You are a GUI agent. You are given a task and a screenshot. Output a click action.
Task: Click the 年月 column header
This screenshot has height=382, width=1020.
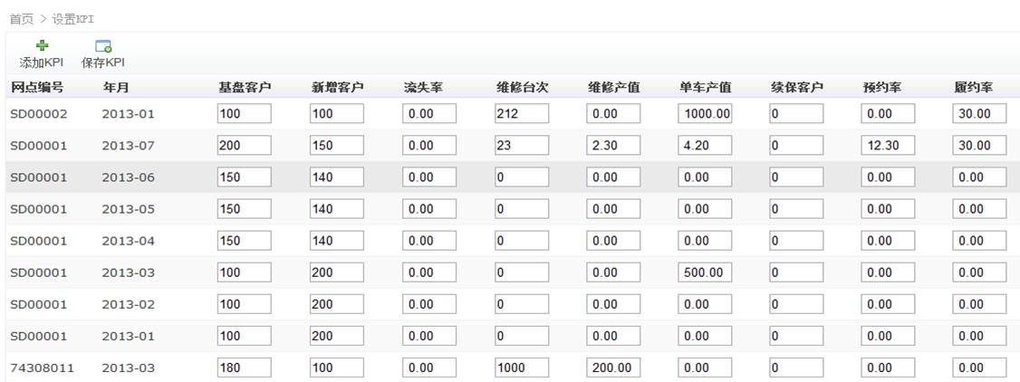click(115, 88)
